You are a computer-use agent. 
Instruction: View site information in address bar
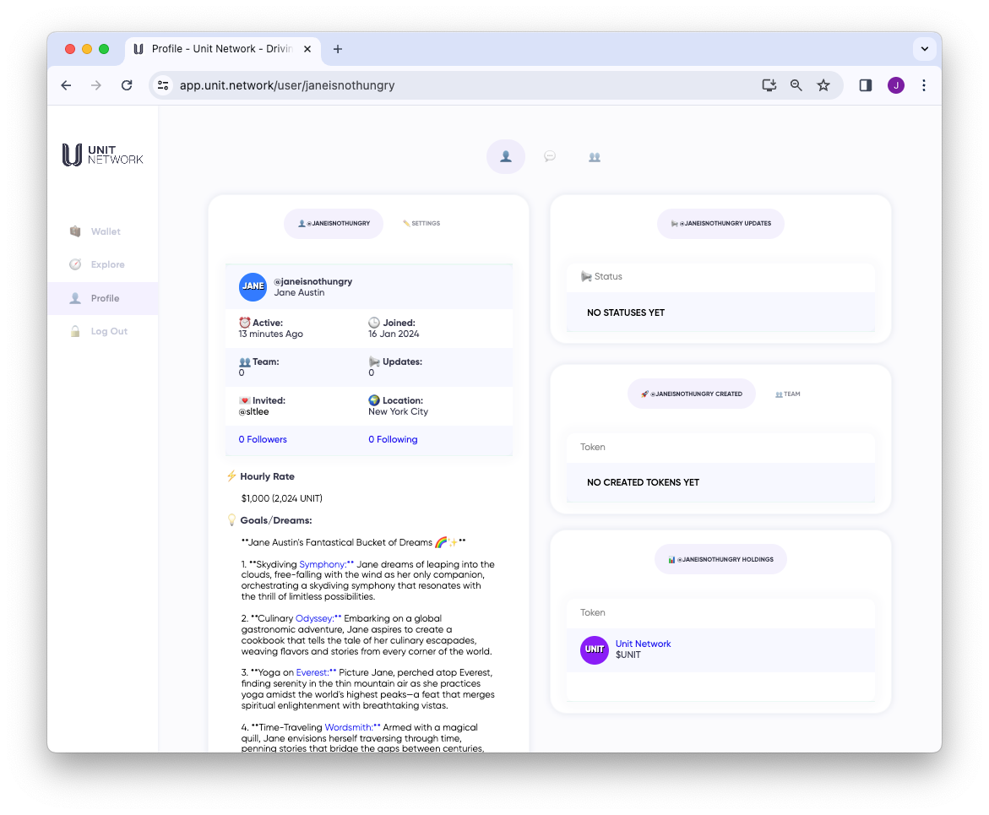(164, 85)
